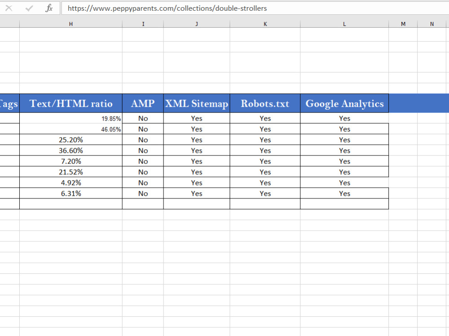Select column L header
The width and height of the screenshot is (449, 336).
(344, 24)
